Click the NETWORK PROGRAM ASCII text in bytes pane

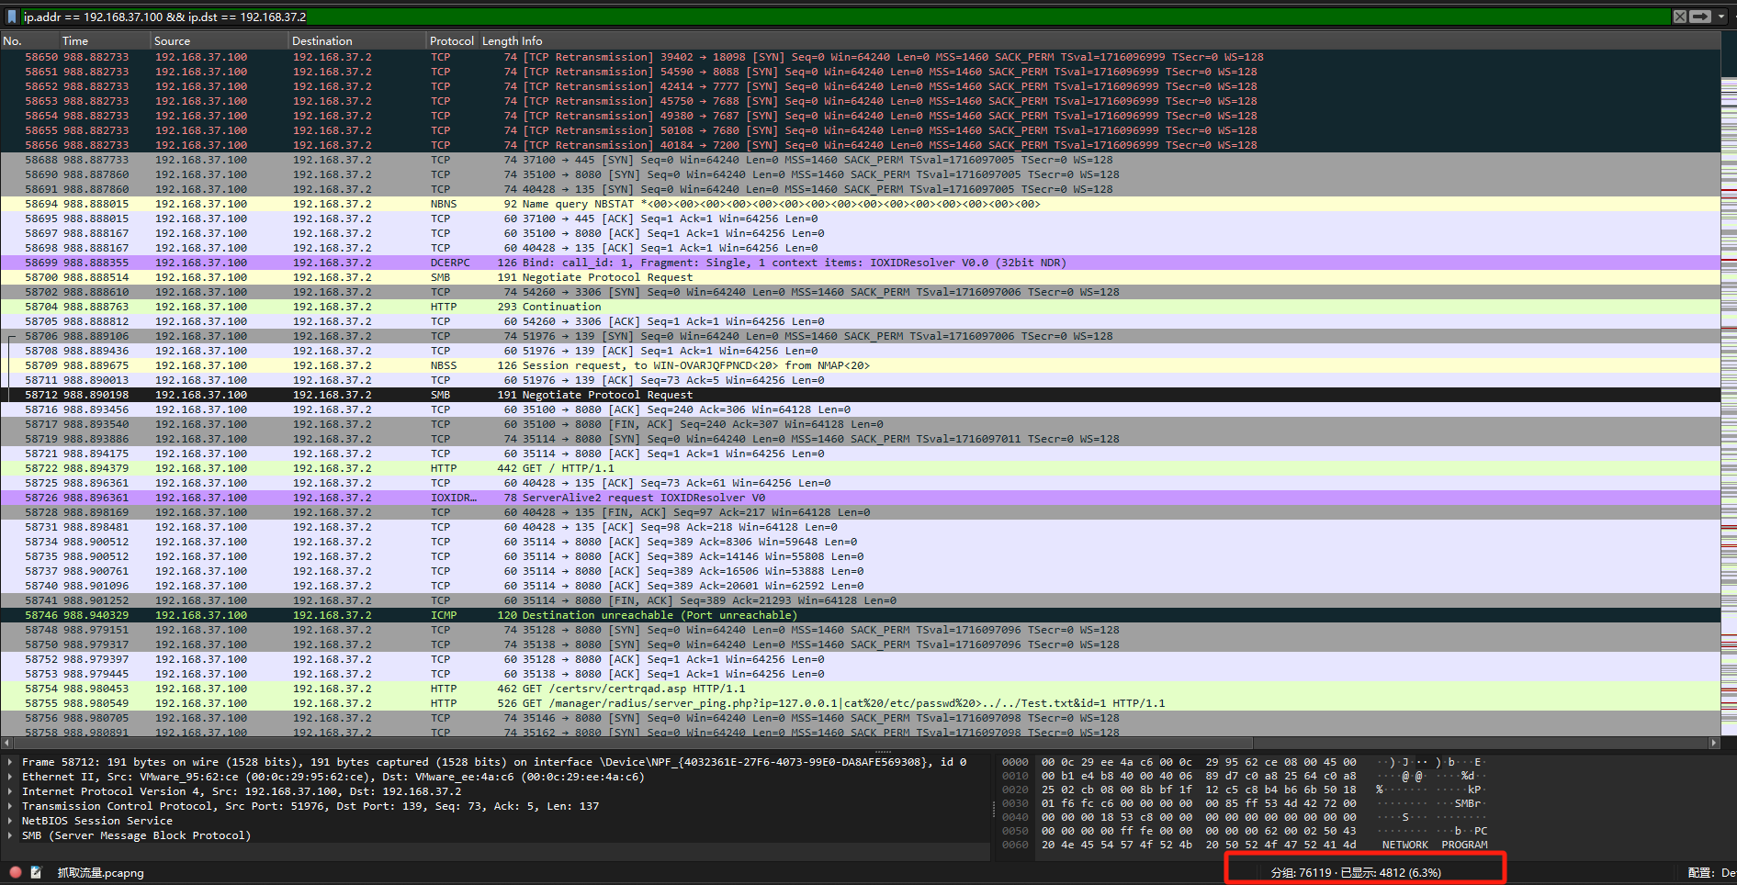1435,845
